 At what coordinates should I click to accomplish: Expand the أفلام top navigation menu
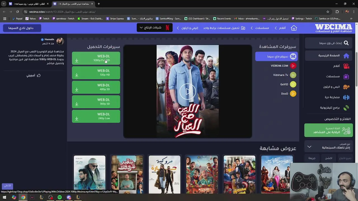click(x=280, y=28)
